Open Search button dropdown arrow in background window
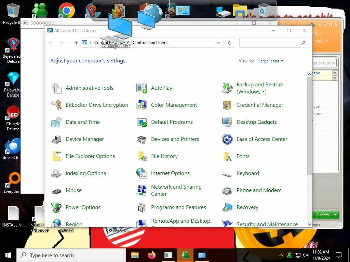The width and height of the screenshot is (350, 262). pos(335,215)
